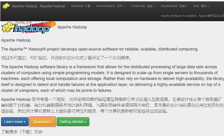Expand the Community dropdown menu
The width and height of the screenshot is (224, 137).
coord(143,6)
